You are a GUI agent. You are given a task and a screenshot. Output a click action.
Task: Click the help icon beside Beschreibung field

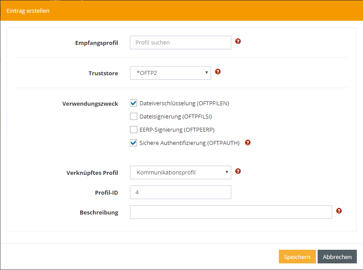[x=339, y=211]
